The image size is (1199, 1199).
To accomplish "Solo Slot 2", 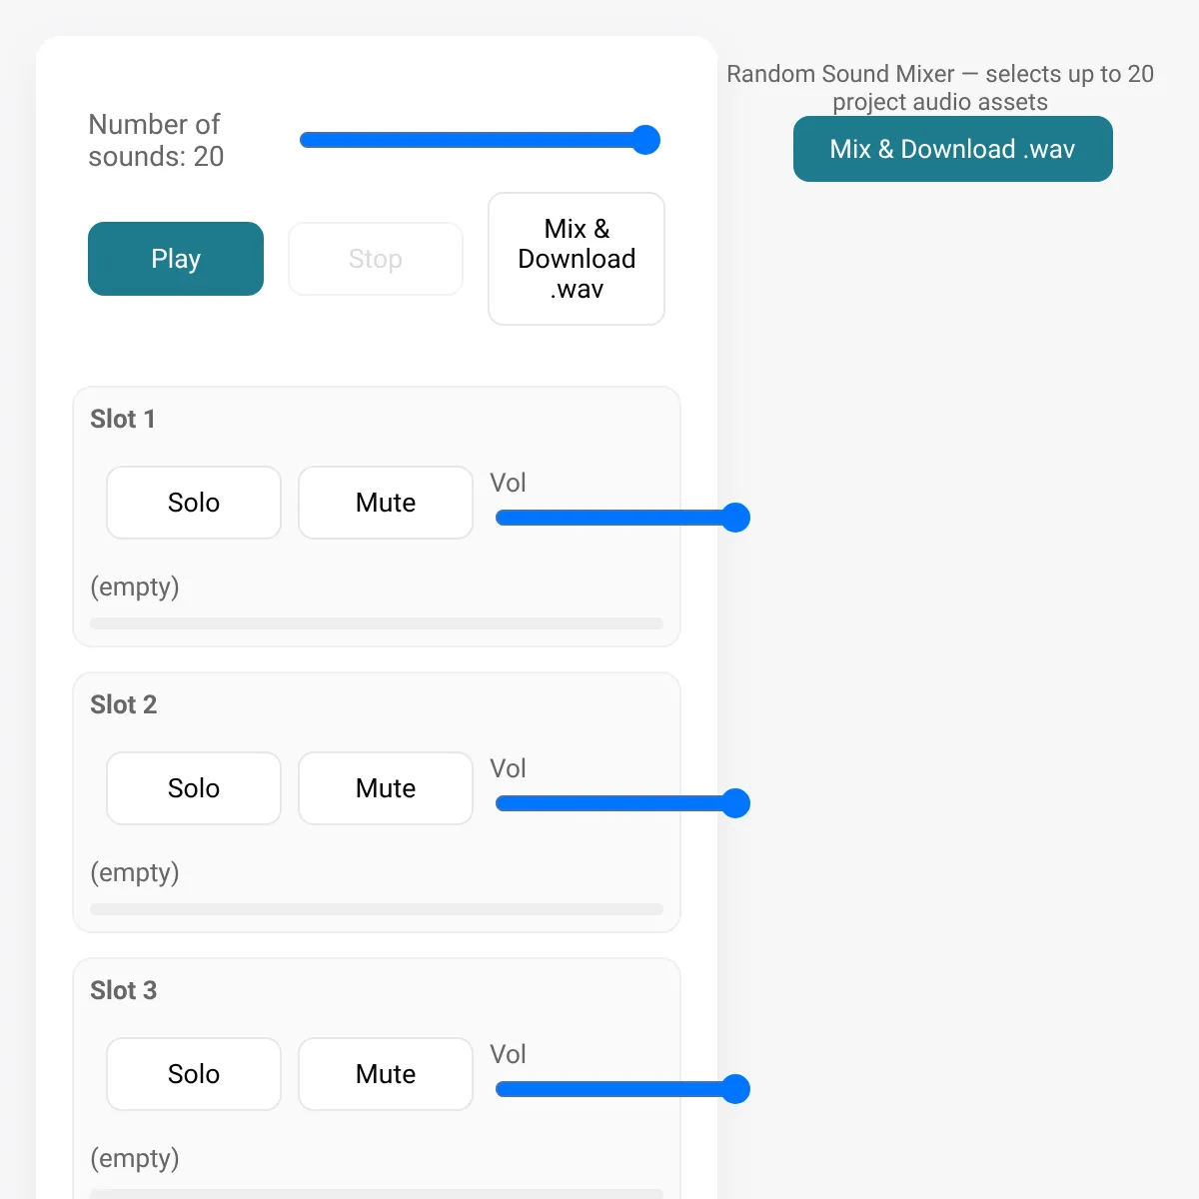I will tap(194, 788).
